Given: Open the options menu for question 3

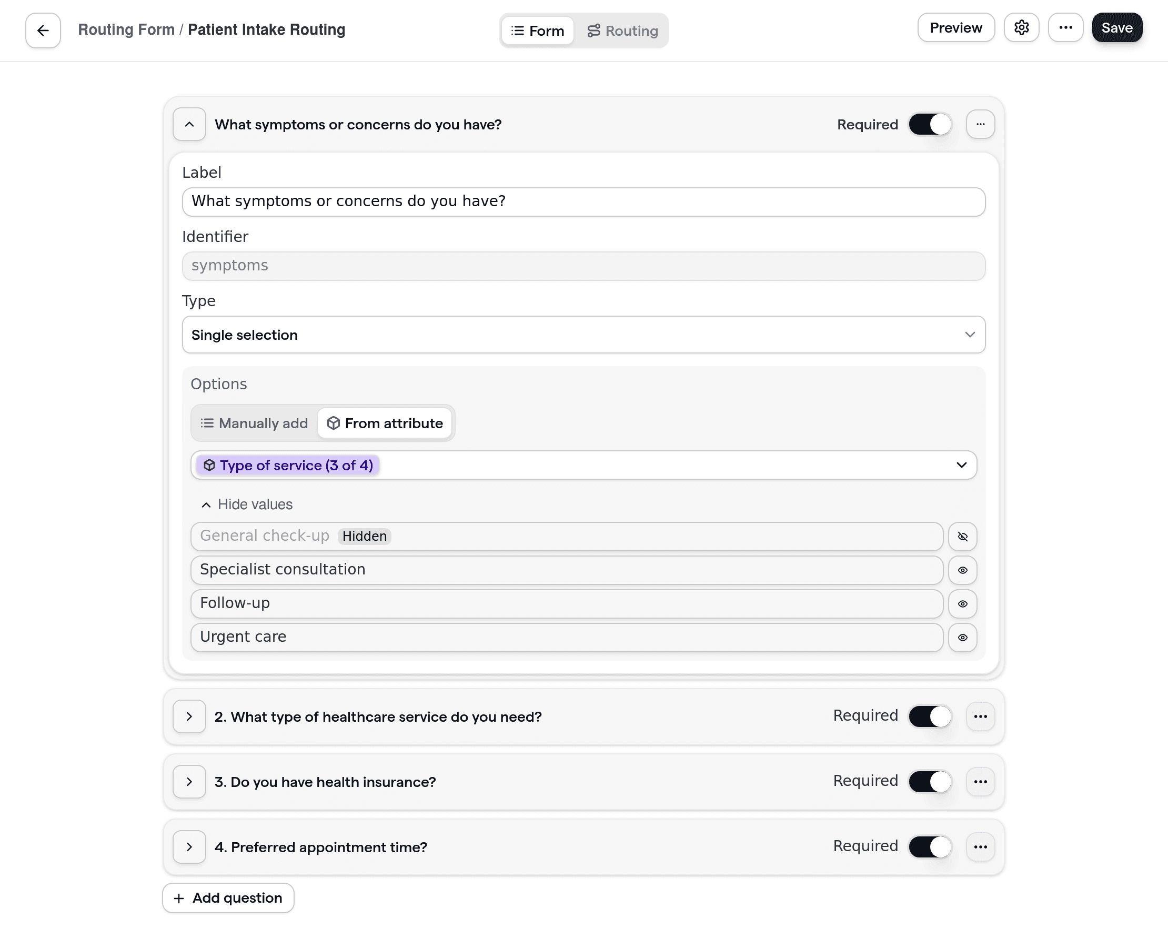Looking at the screenshot, I should point(981,782).
